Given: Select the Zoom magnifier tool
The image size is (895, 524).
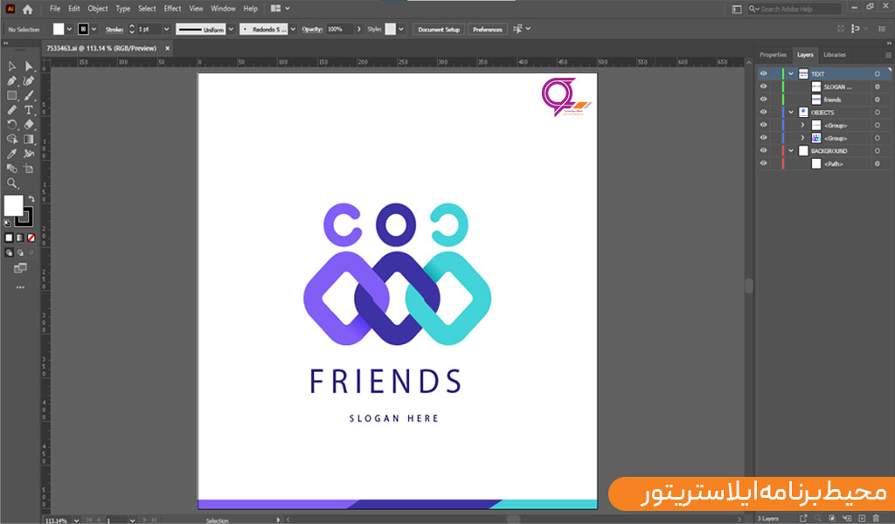Looking at the screenshot, I should pyautogui.click(x=12, y=183).
